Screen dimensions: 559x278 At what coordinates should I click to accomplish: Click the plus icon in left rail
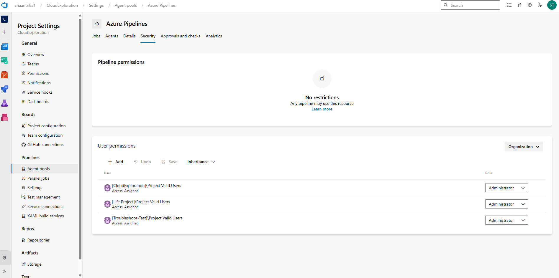(x=4, y=32)
